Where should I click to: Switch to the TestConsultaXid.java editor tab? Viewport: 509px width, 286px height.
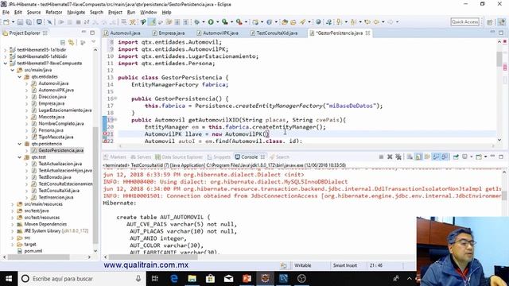(x=274, y=33)
